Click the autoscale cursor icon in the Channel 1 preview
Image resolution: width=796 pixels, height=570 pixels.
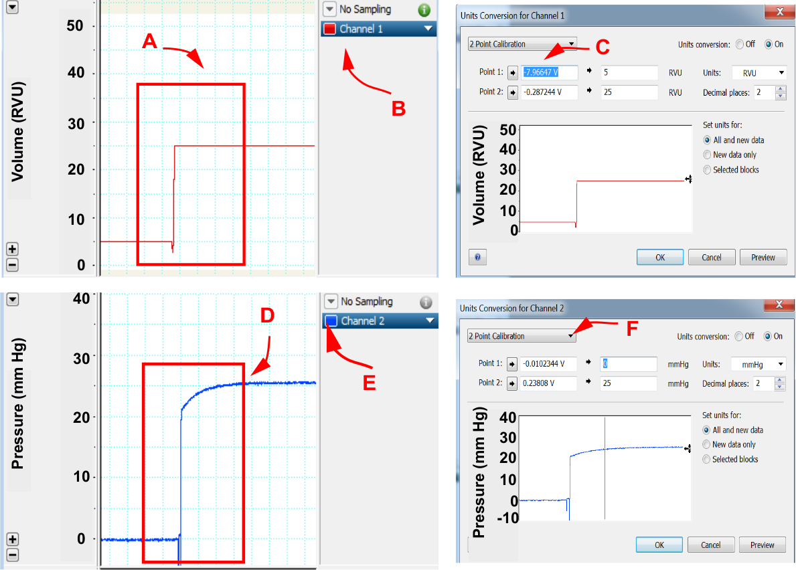688,179
